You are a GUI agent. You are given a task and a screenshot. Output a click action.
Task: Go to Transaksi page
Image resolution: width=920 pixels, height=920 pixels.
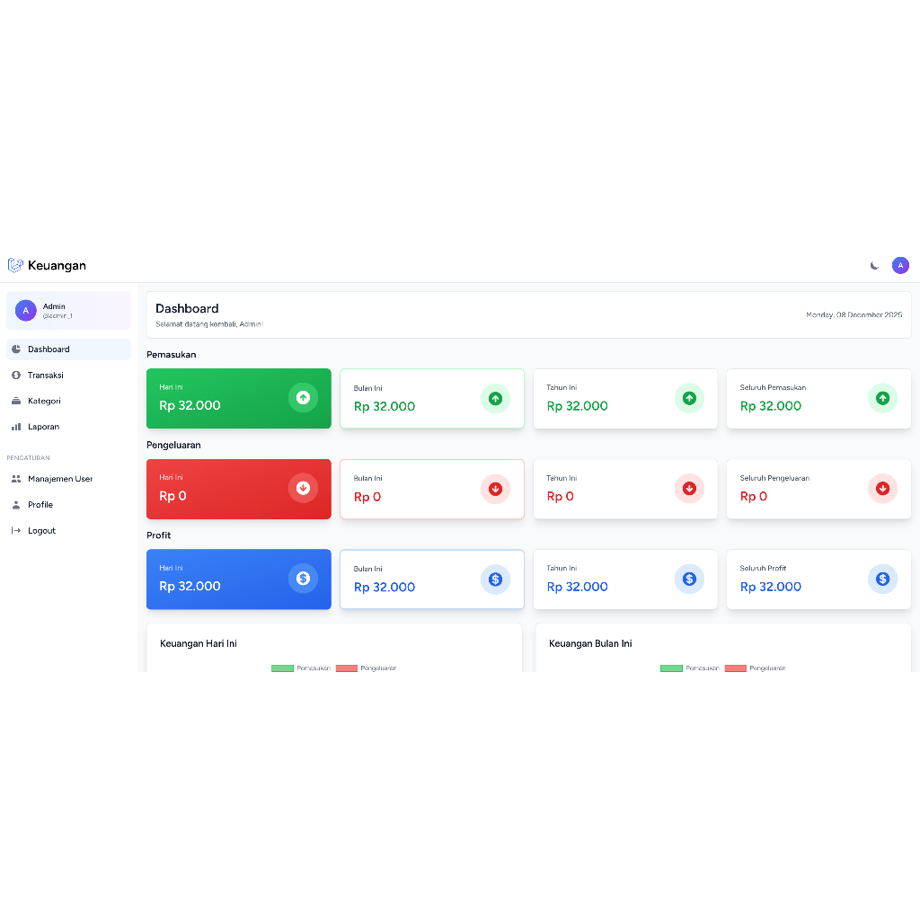click(68, 375)
